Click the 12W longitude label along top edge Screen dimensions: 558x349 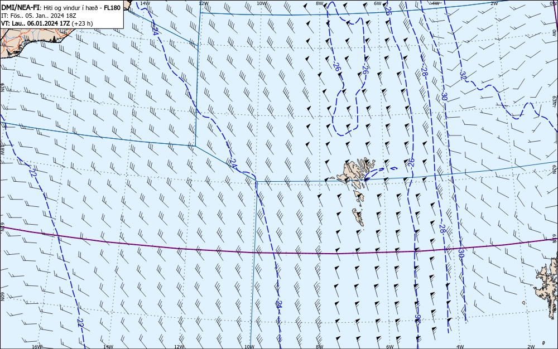203,3
